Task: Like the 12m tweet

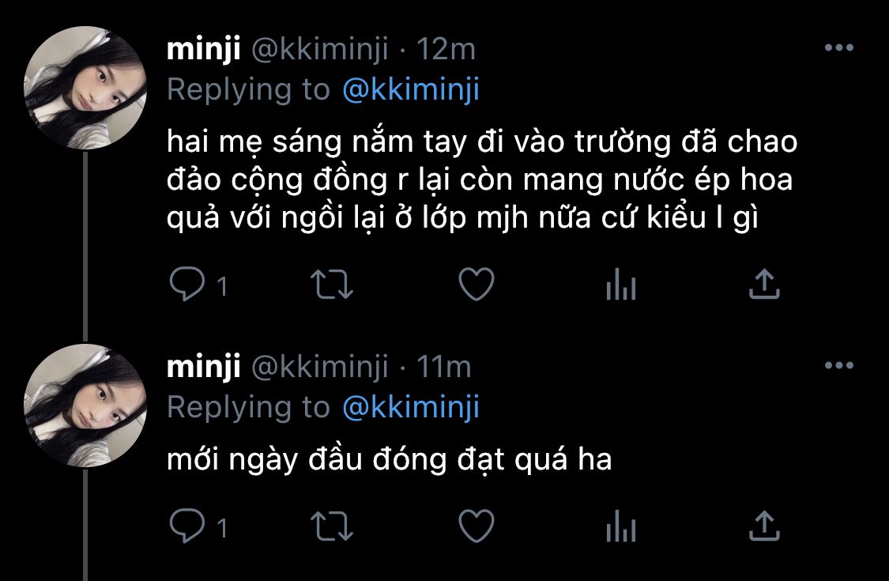Action: 477,284
